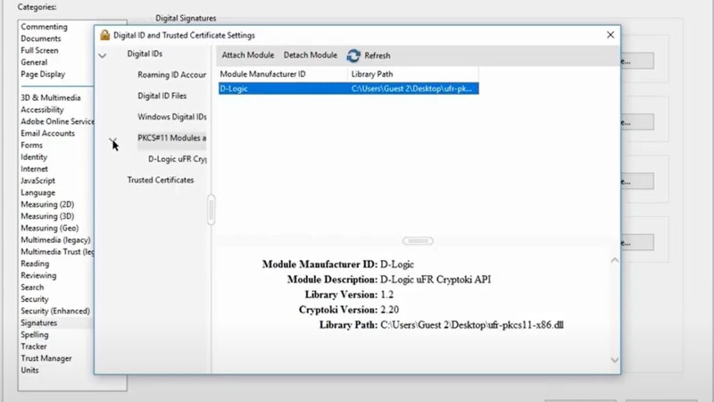Select Documents category in Preferences
The image size is (714, 402).
pos(41,39)
